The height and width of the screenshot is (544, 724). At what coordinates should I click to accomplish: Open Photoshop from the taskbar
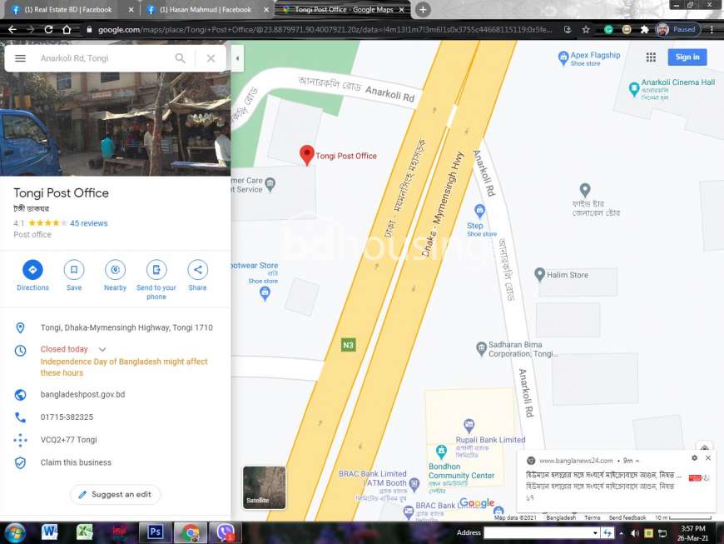tap(155, 533)
